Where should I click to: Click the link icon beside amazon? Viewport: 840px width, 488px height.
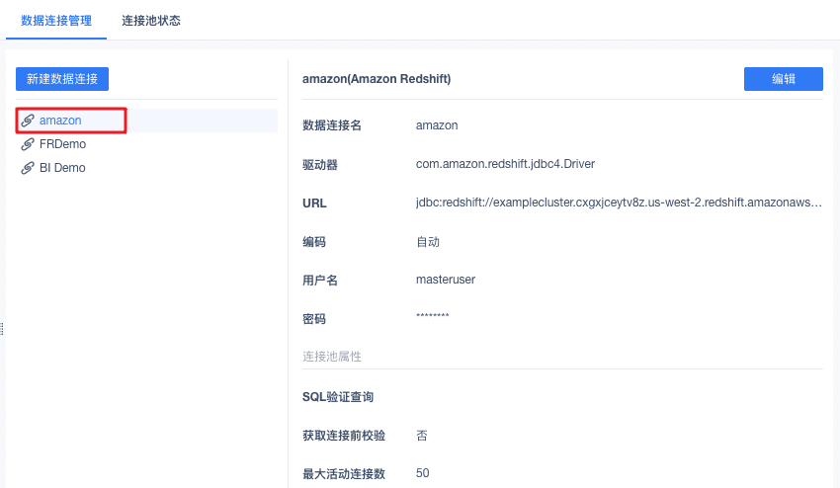pos(28,121)
